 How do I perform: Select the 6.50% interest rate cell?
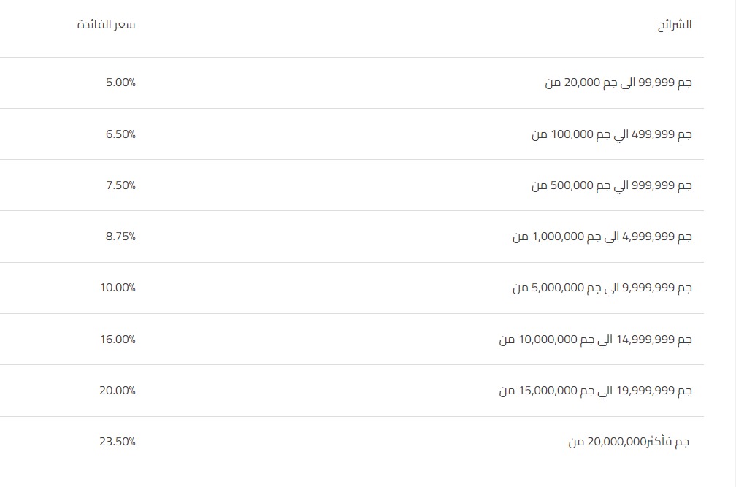[120, 134]
